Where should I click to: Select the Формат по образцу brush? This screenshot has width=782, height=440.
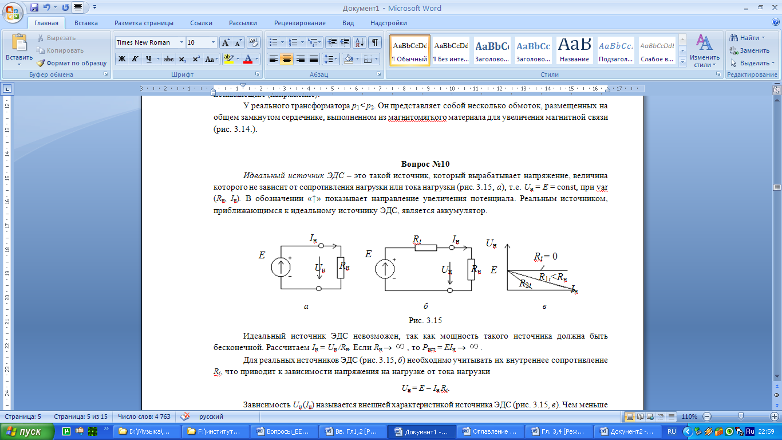(72, 63)
